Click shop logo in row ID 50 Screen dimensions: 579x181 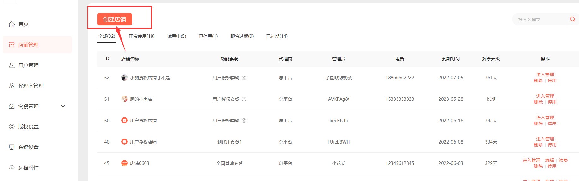(124, 120)
